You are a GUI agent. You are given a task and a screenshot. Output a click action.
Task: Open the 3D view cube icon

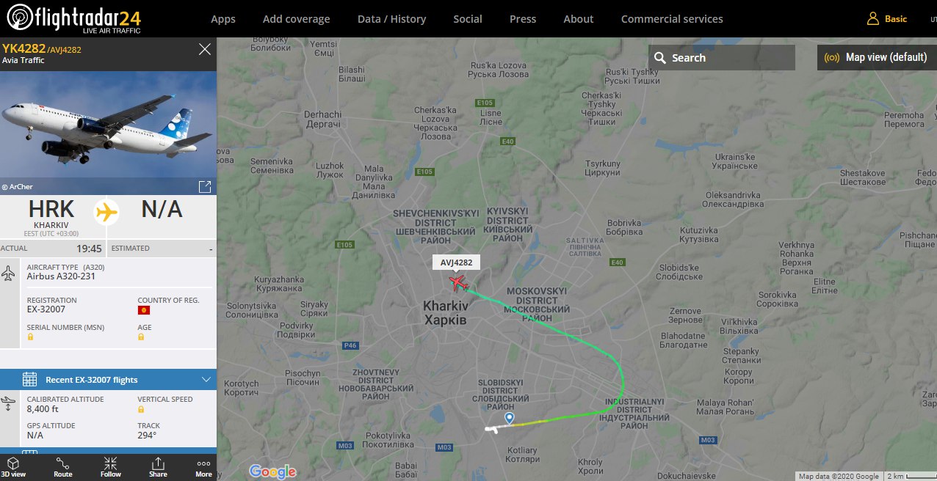[x=12, y=463]
